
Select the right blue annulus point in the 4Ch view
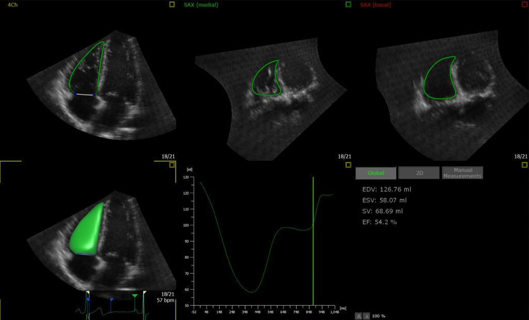[x=95, y=95]
